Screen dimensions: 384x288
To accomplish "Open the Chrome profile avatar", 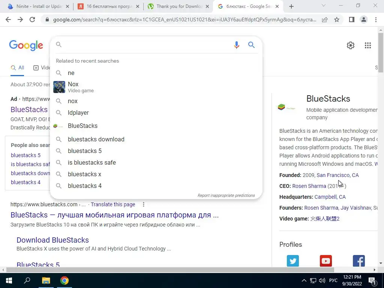I will [364, 19].
